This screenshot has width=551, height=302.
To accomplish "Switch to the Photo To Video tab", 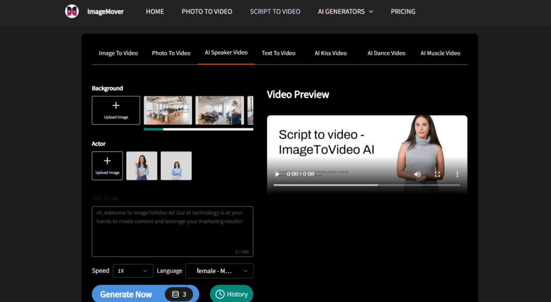I will click(x=171, y=53).
